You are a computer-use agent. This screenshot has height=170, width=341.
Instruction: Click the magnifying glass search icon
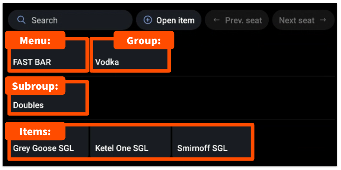point(21,20)
